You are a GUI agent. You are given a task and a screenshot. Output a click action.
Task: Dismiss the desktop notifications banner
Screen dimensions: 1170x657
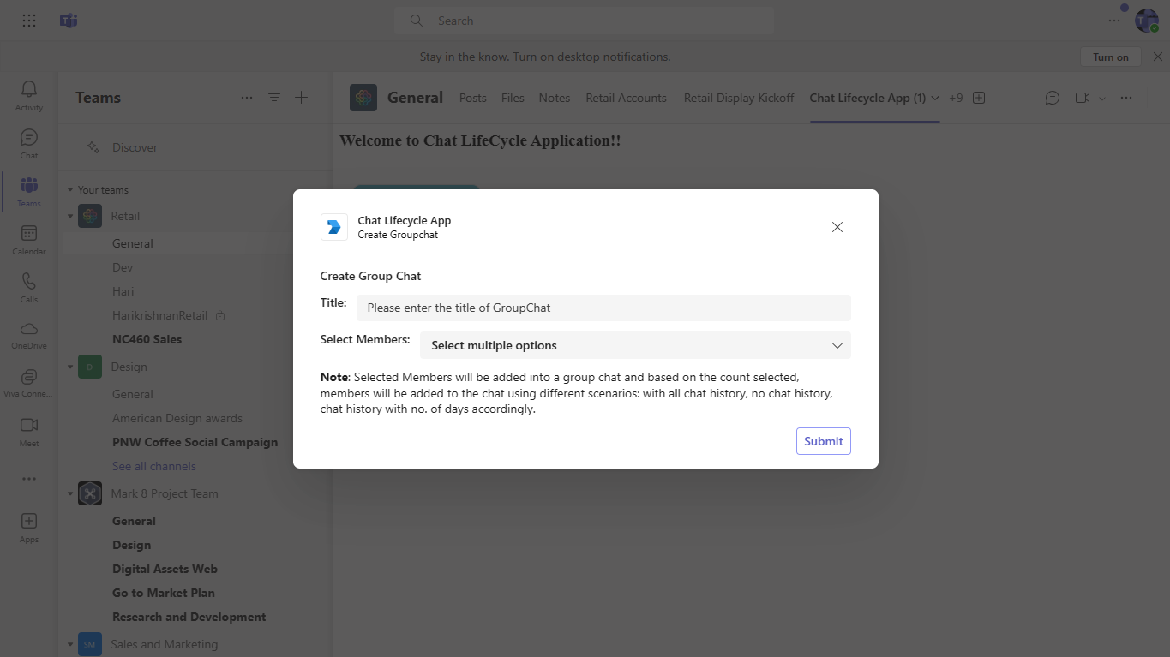pyautogui.click(x=1158, y=57)
